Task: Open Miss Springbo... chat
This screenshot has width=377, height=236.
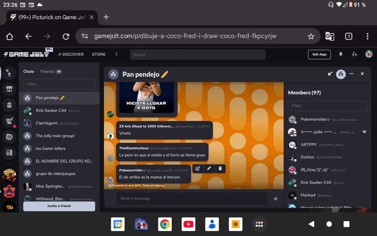Action: click(59, 186)
